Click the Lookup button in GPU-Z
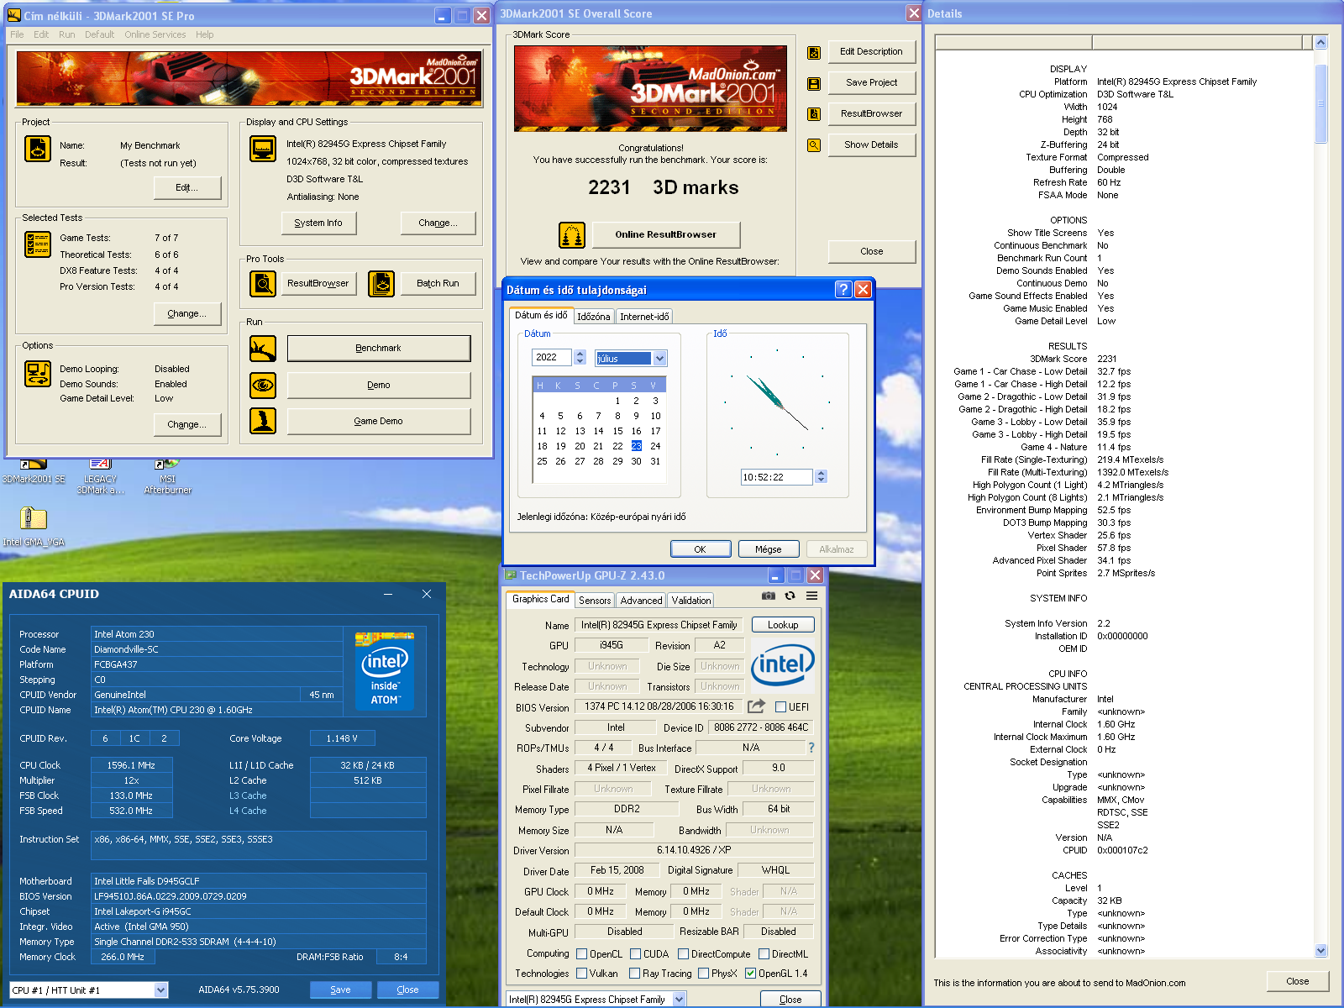Screen dimensions: 1344x1008 (x=783, y=625)
